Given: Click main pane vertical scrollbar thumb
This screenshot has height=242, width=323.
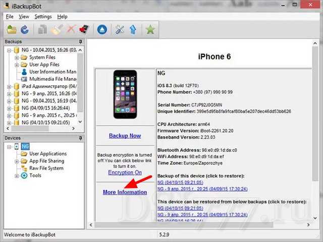Looking at the screenshot, I should pos(315,113).
